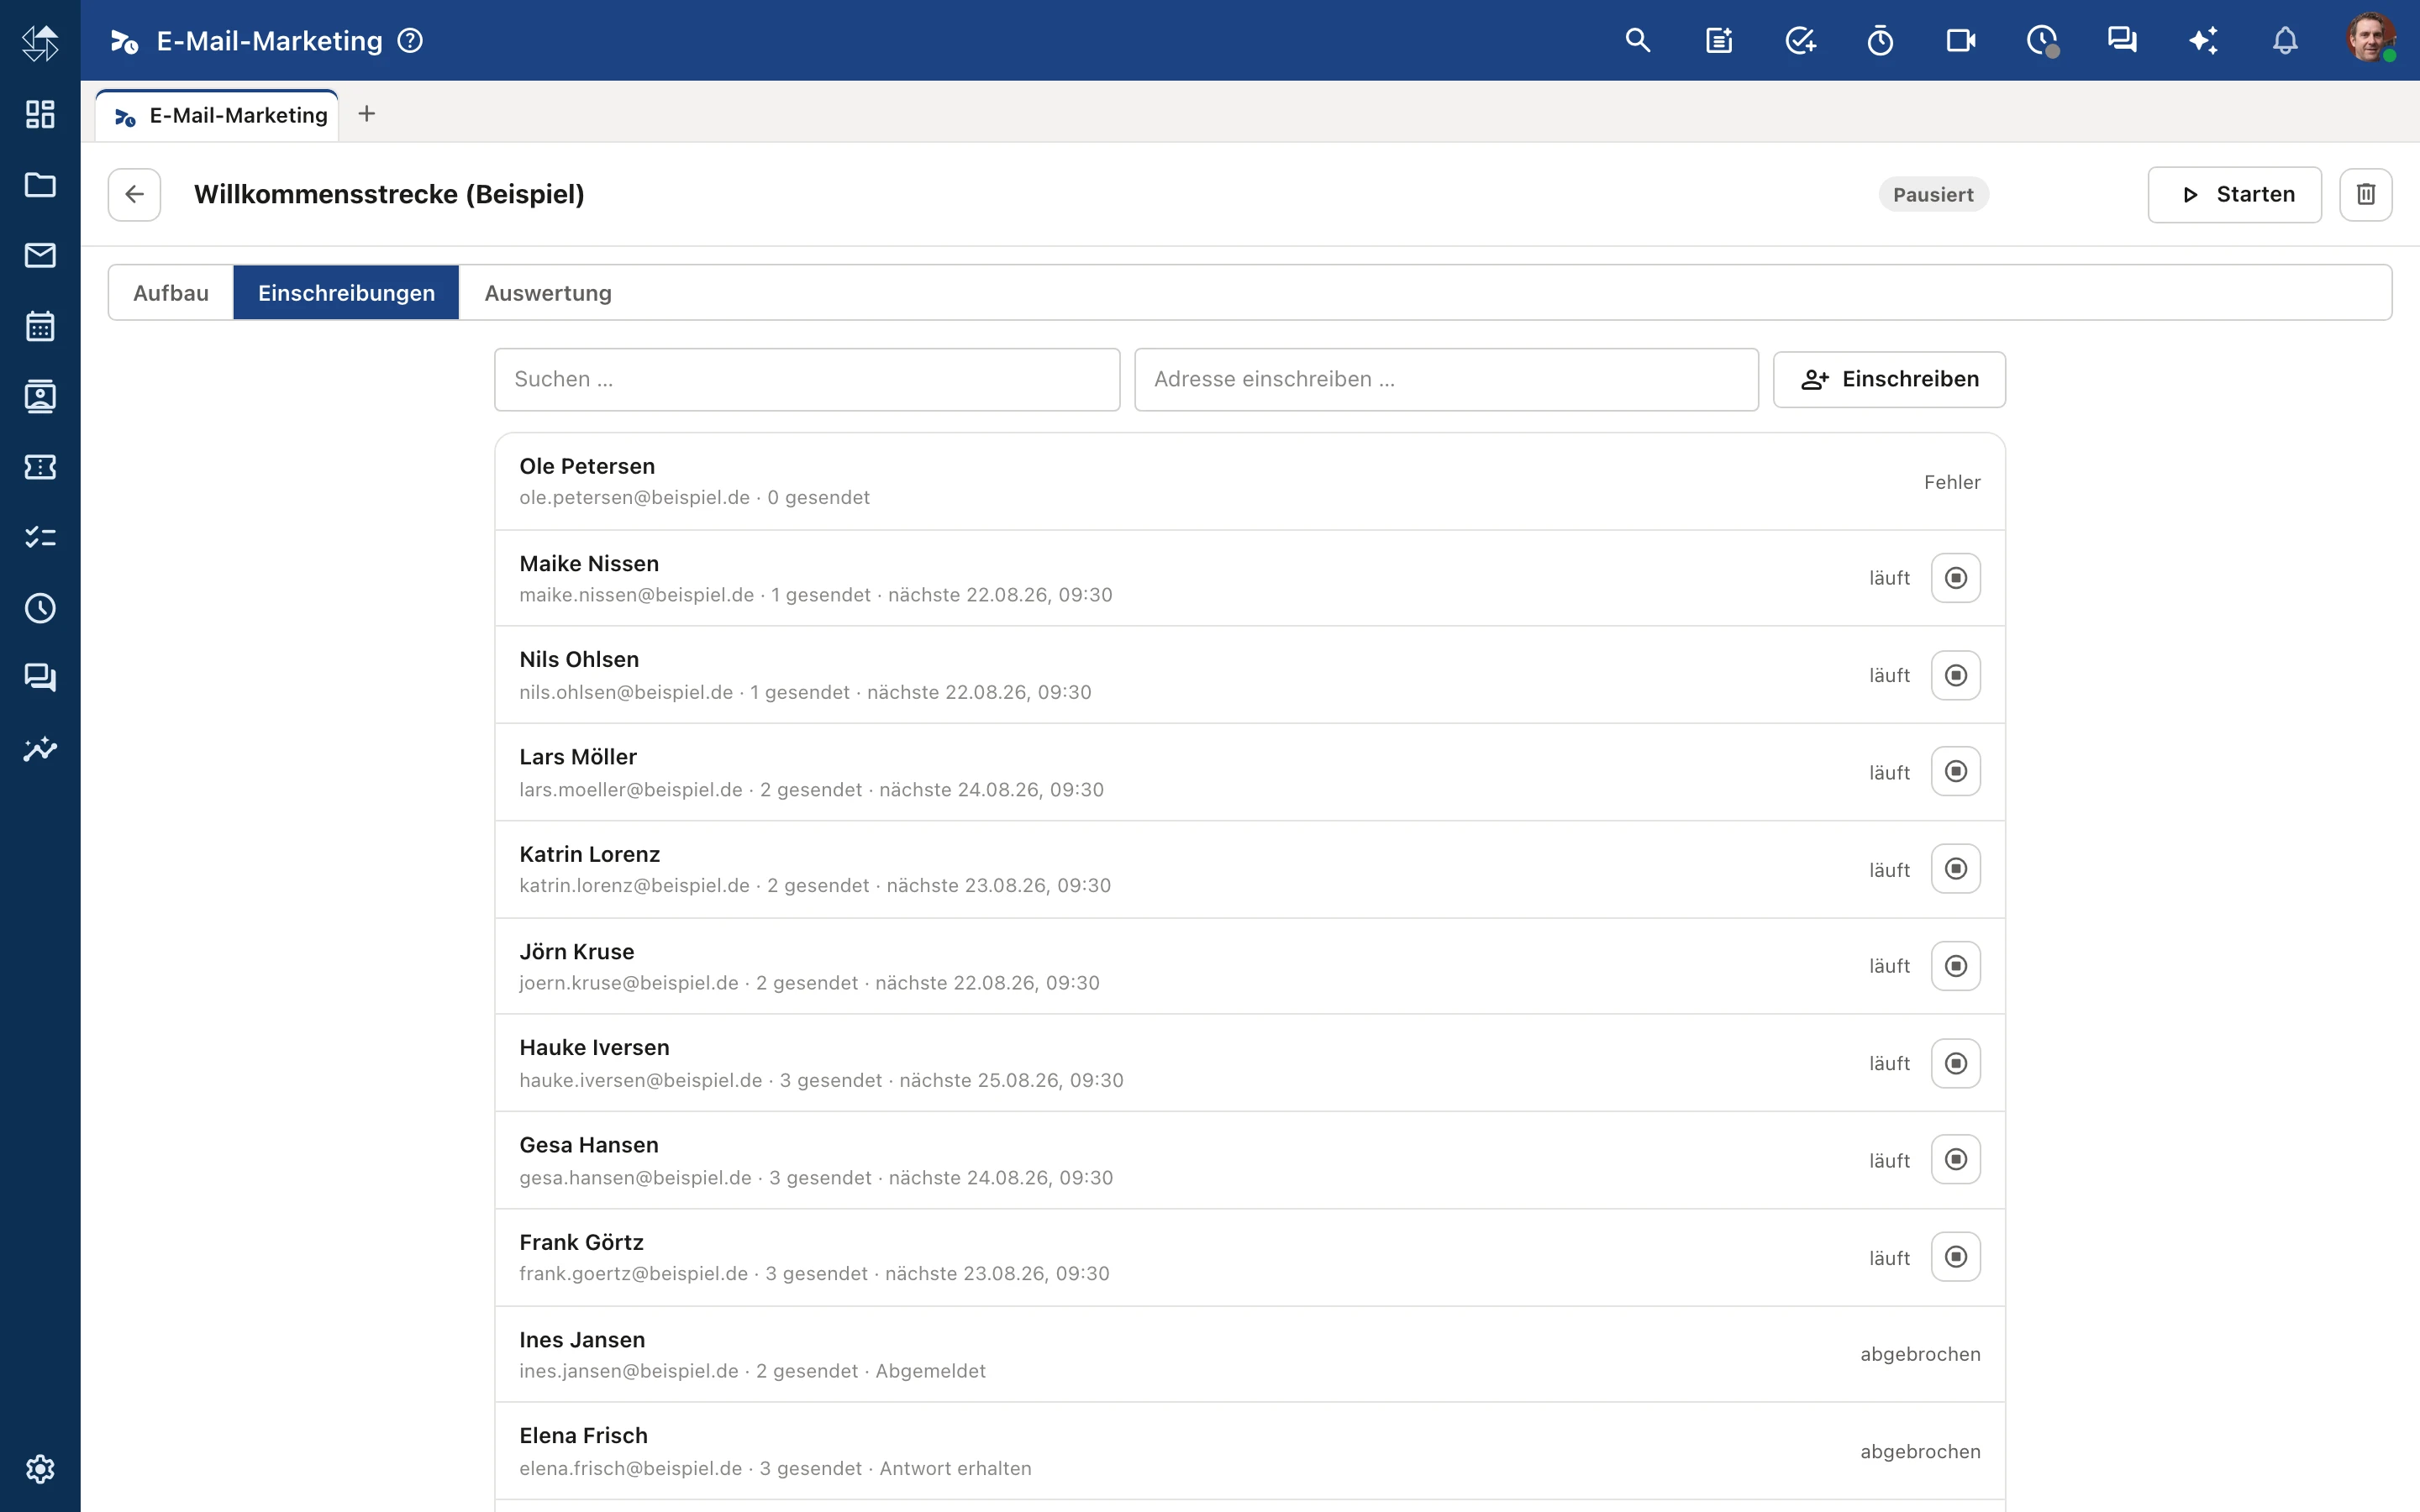
Task: Stop enrollment for Nils Ohlsen
Action: [1956, 675]
